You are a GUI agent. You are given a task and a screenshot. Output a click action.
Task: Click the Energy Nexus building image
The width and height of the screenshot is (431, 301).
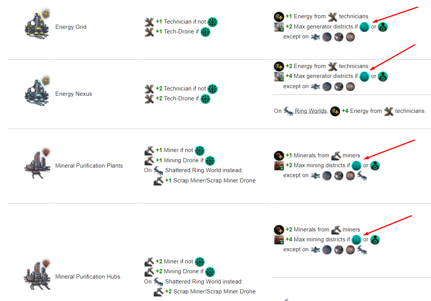[x=37, y=91]
